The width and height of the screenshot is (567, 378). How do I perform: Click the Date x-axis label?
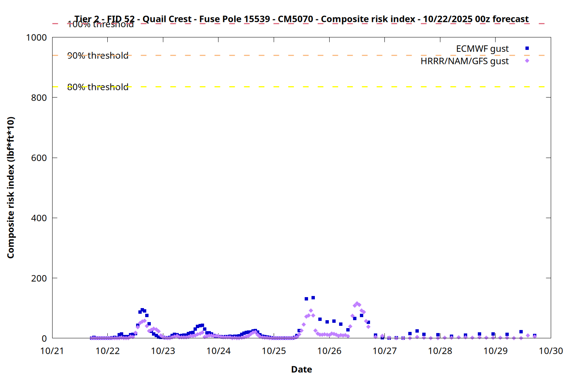tap(301, 369)
